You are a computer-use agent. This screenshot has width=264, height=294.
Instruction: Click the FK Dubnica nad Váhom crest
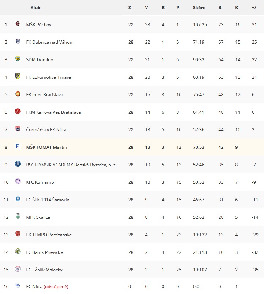(18, 41)
